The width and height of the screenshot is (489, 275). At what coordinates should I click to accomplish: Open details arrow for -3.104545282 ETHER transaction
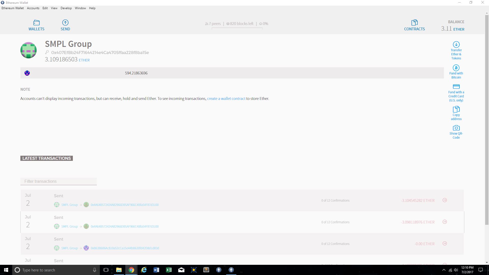click(445, 200)
